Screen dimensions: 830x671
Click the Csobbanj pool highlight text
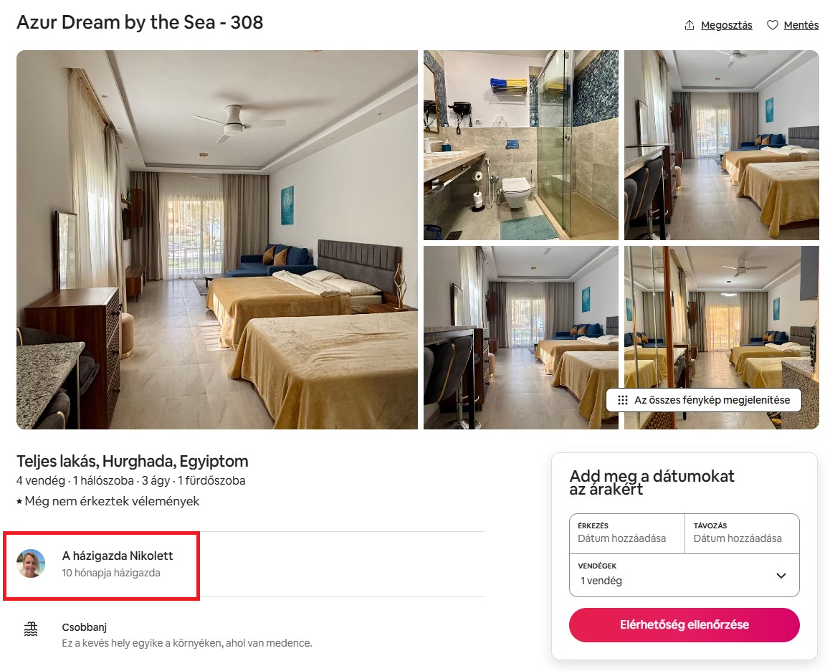click(x=85, y=627)
